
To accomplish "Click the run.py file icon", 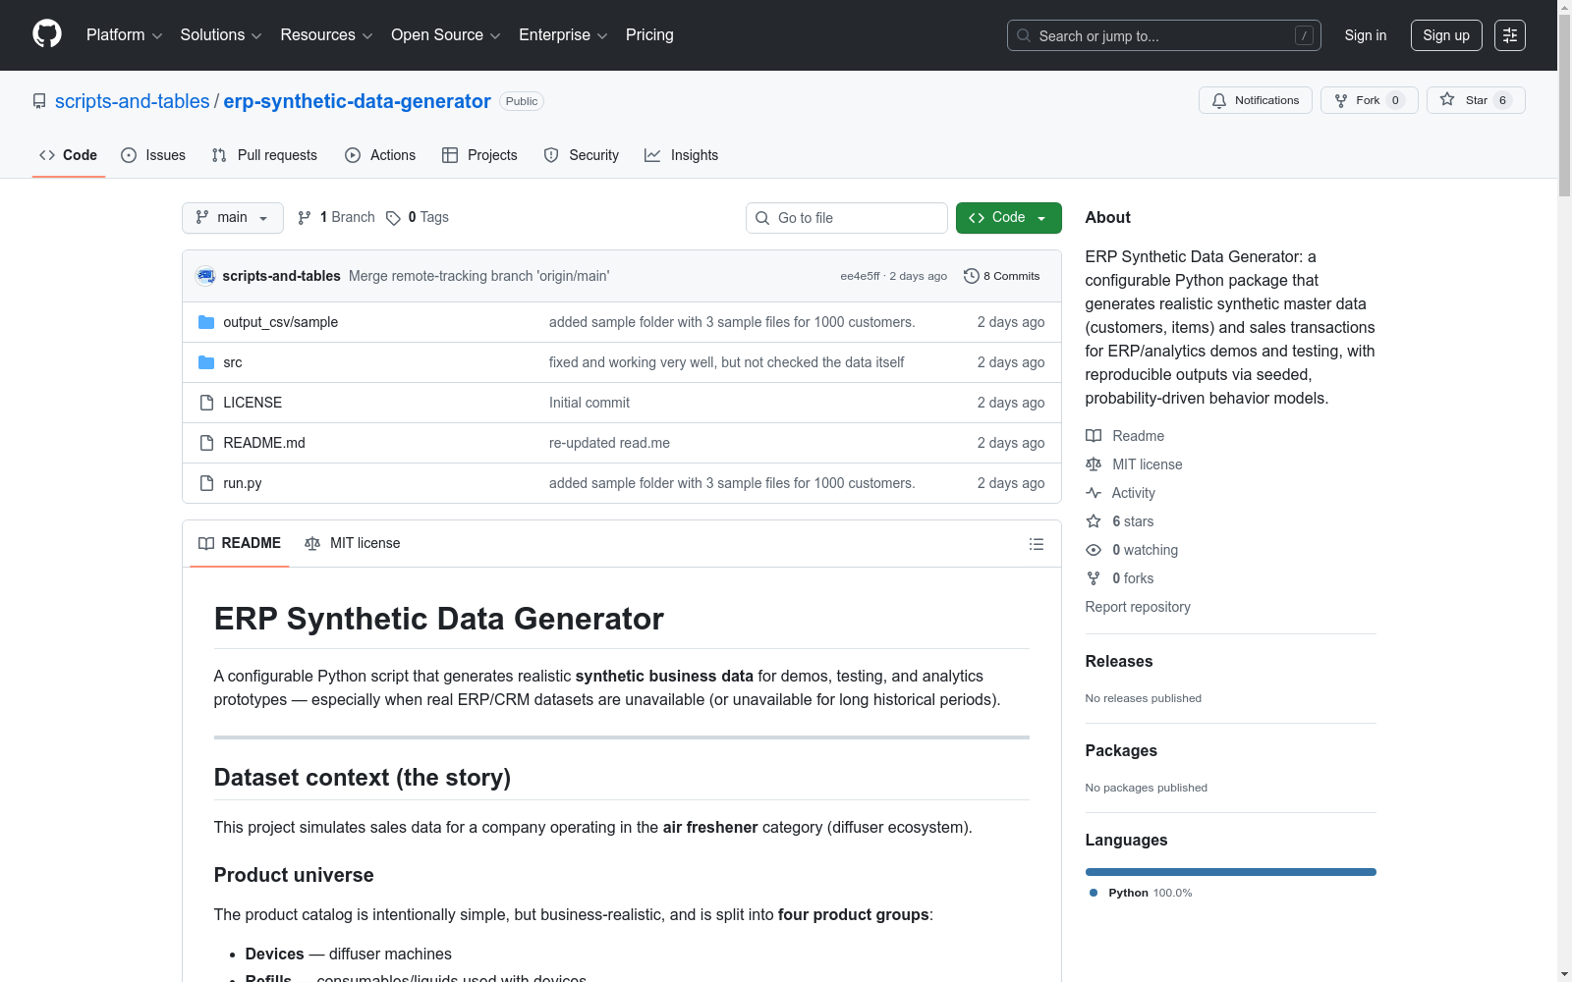I will click(x=206, y=483).
